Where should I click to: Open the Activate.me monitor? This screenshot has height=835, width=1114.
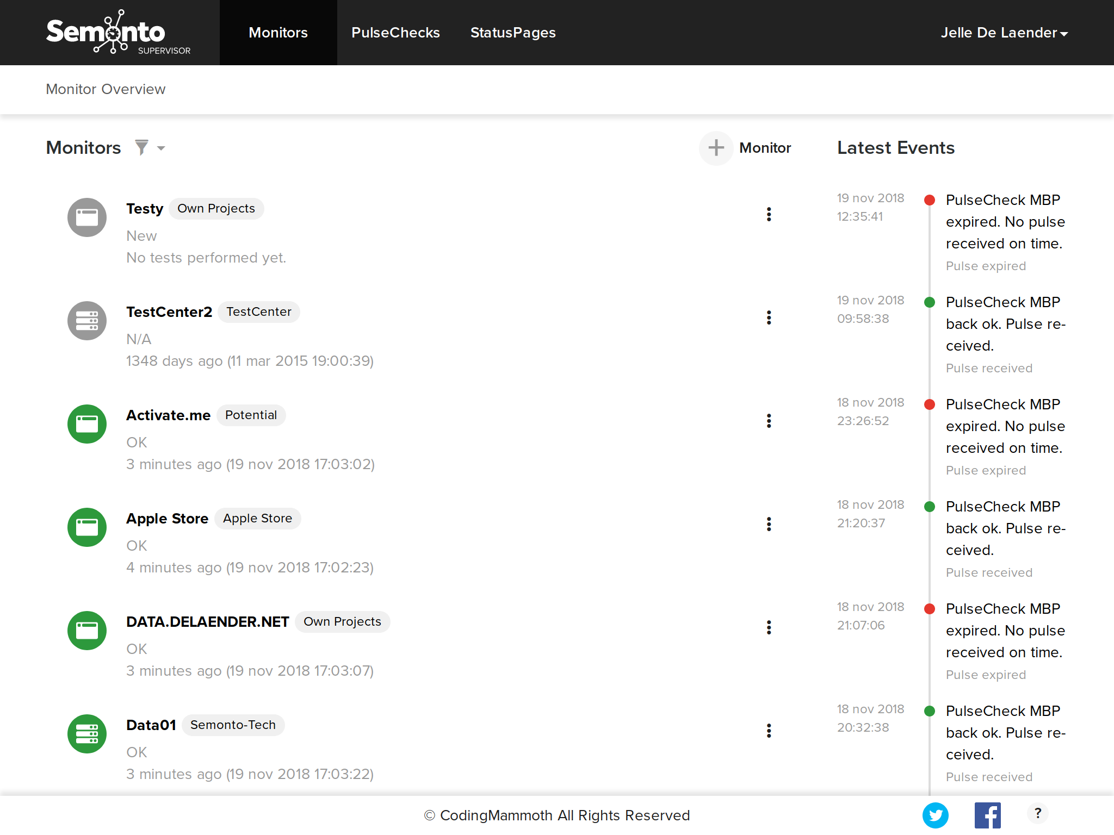pos(168,415)
